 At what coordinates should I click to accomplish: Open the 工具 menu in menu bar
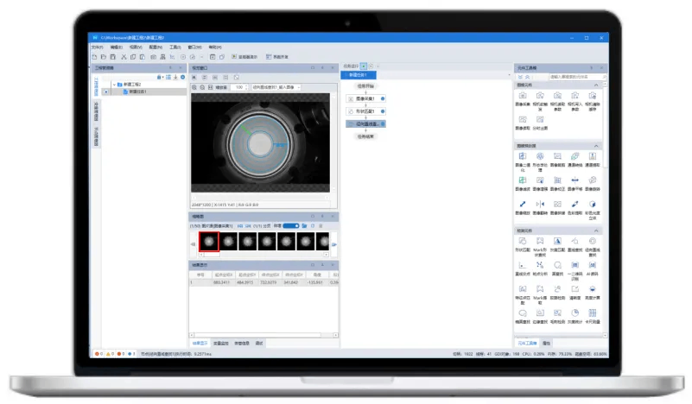point(175,46)
